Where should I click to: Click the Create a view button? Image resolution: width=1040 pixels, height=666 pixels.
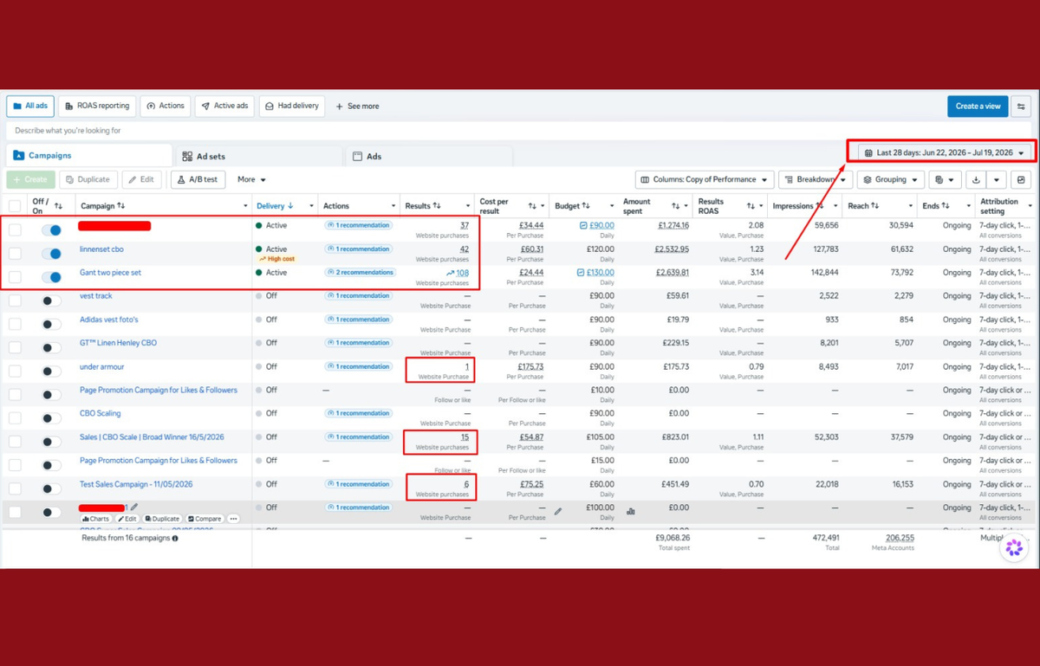click(x=978, y=106)
